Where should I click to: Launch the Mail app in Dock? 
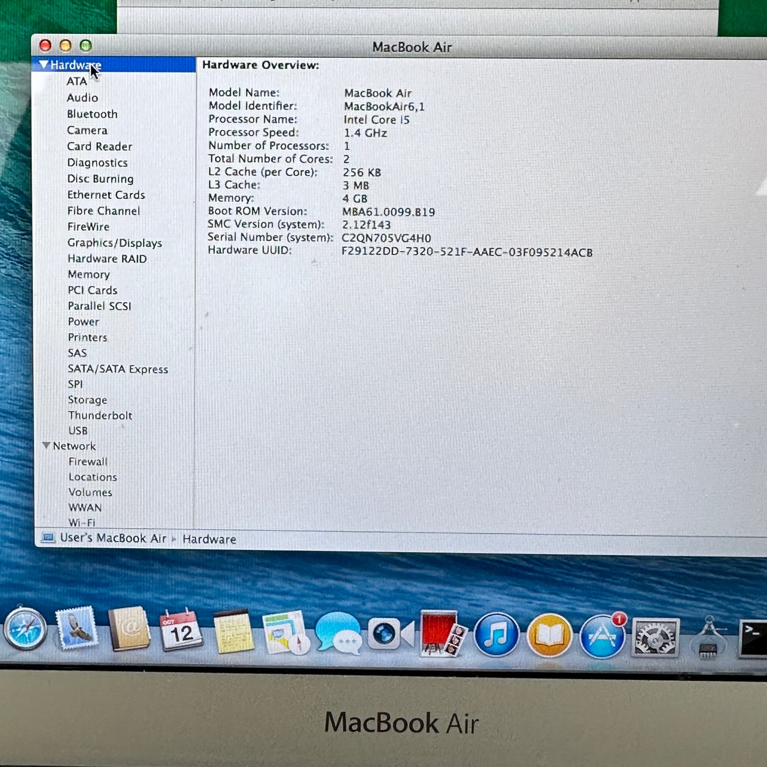pos(76,628)
